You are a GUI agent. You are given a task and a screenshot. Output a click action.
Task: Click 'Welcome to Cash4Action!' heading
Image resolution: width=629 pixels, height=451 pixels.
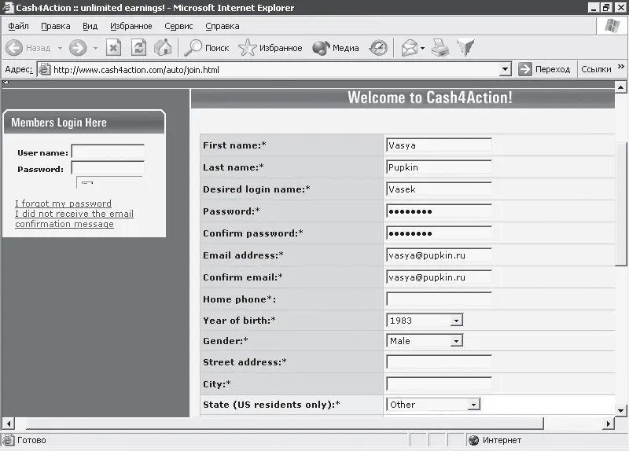coord(429,97)
